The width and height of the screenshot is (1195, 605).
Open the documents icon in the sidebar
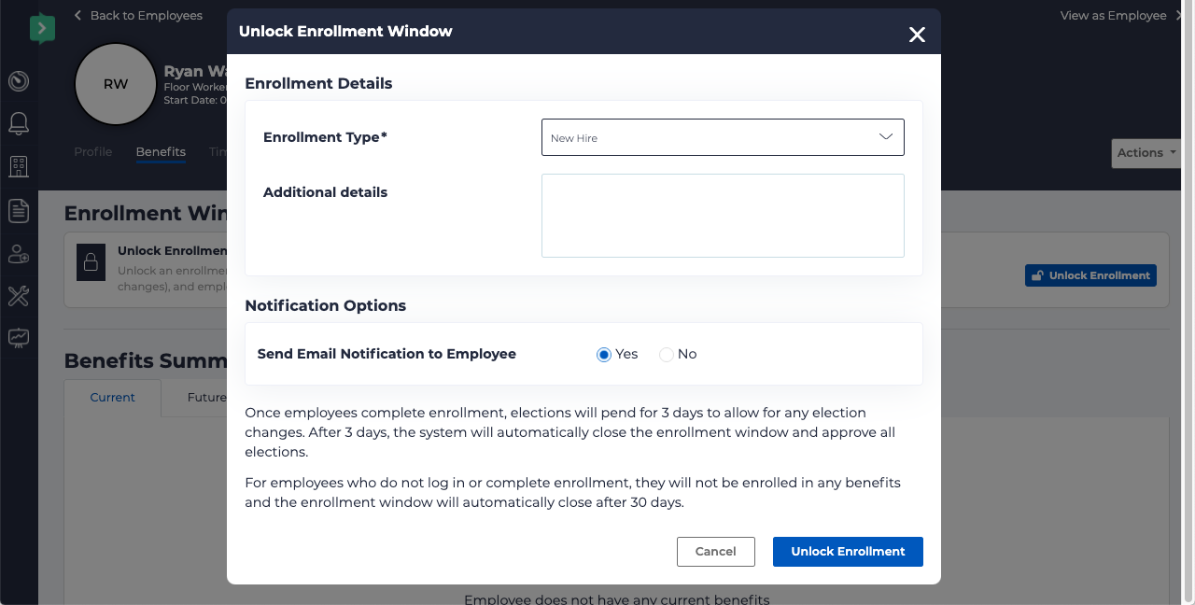coord(18,210)
